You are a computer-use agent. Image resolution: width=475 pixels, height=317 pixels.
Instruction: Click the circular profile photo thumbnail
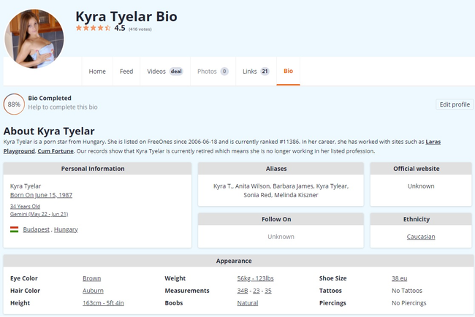[34, 39]
